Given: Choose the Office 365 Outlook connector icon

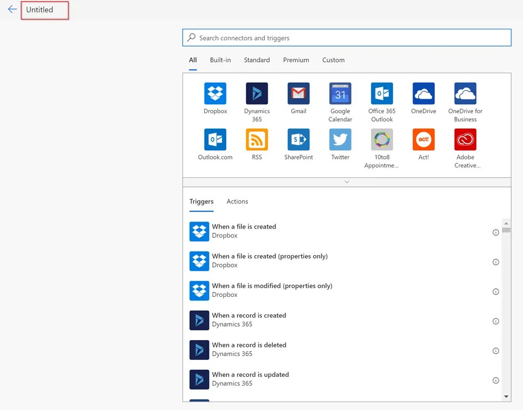Looking at the screenshot, I should click(x=382, y=93).
